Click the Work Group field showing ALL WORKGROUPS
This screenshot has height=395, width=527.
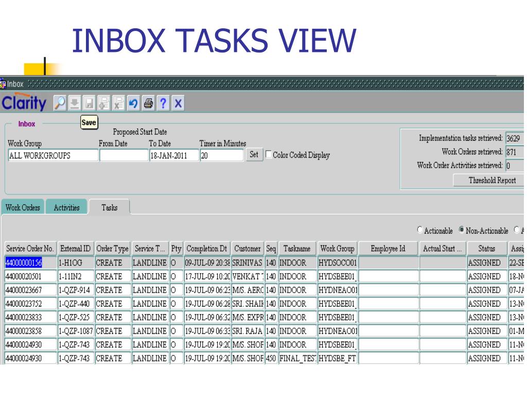coord(52,155)
